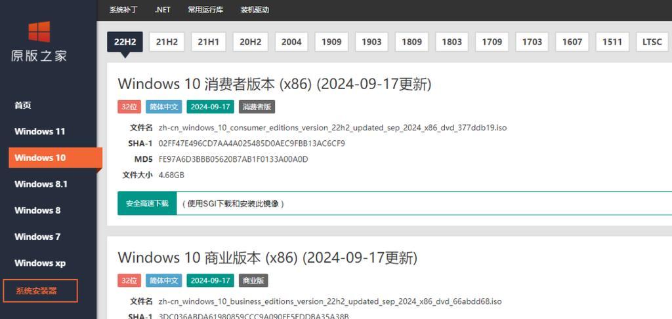
Task: Click the 系统安装器 button
Action: click(x=40, y=291)
